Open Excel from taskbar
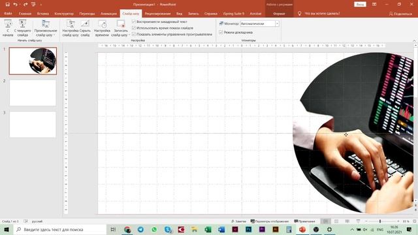Screen dimensions: 418x235 point(208,229)
